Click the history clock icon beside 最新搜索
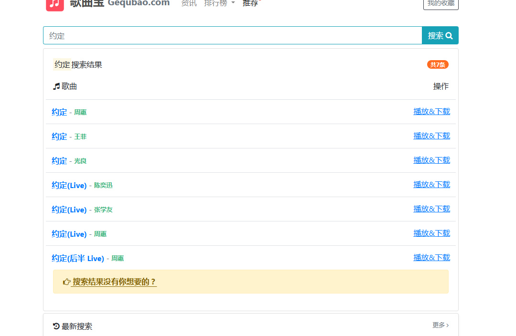 [x=56, y=326]
